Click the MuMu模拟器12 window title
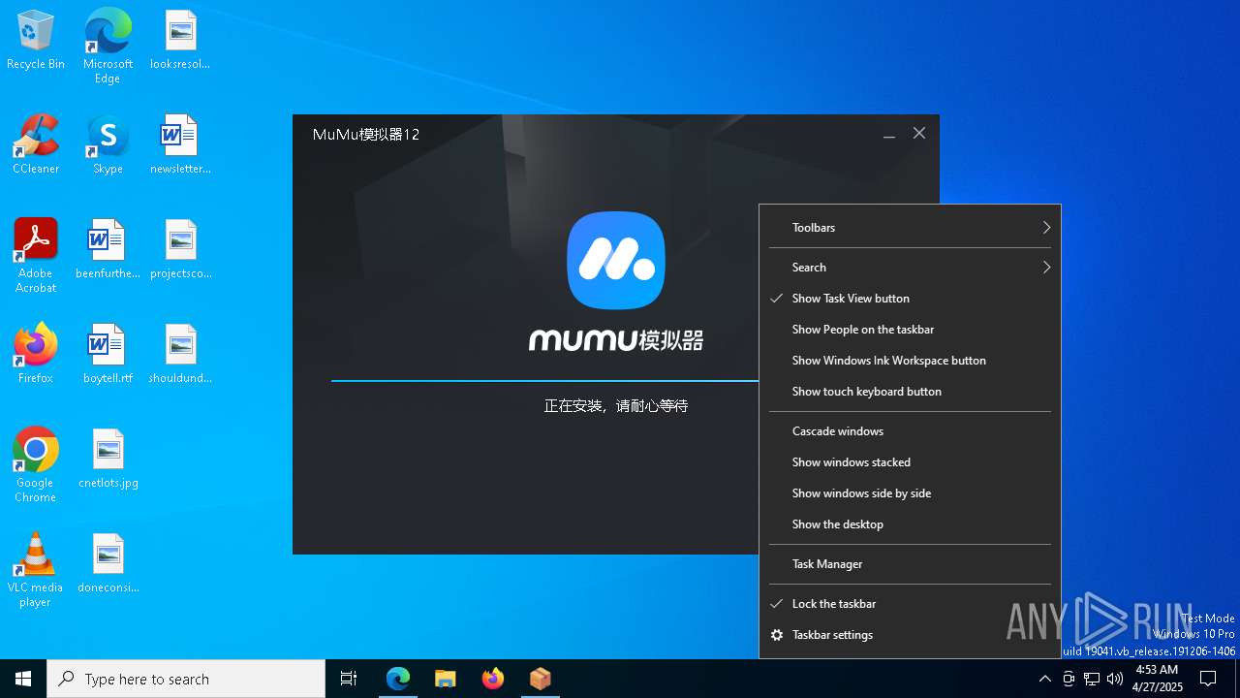 click(366, 135)
